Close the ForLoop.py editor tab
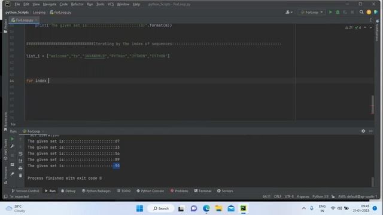 (x=36, y=20)
